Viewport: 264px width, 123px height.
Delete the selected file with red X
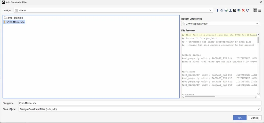tap(243, 10)
